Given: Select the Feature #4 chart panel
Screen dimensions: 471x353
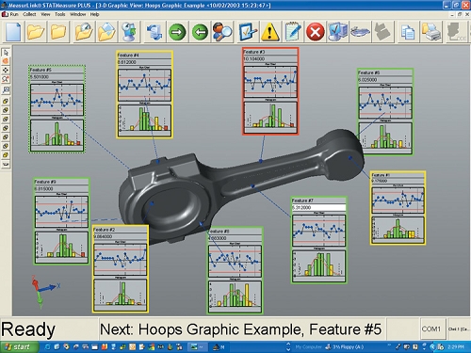Looking at the screenshot, I should pos(144,94).
